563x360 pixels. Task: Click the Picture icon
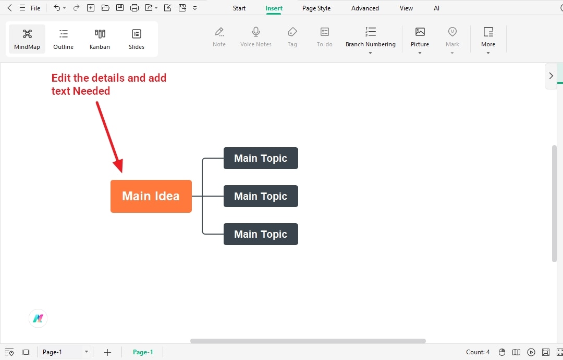click(x=420, y=32)
